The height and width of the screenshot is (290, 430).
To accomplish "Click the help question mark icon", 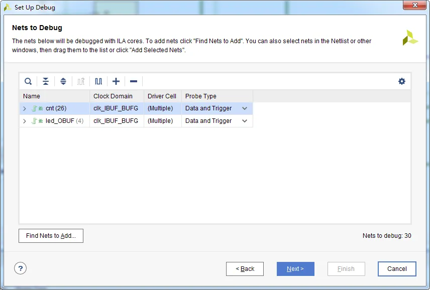I will click(x=20, y=268).
